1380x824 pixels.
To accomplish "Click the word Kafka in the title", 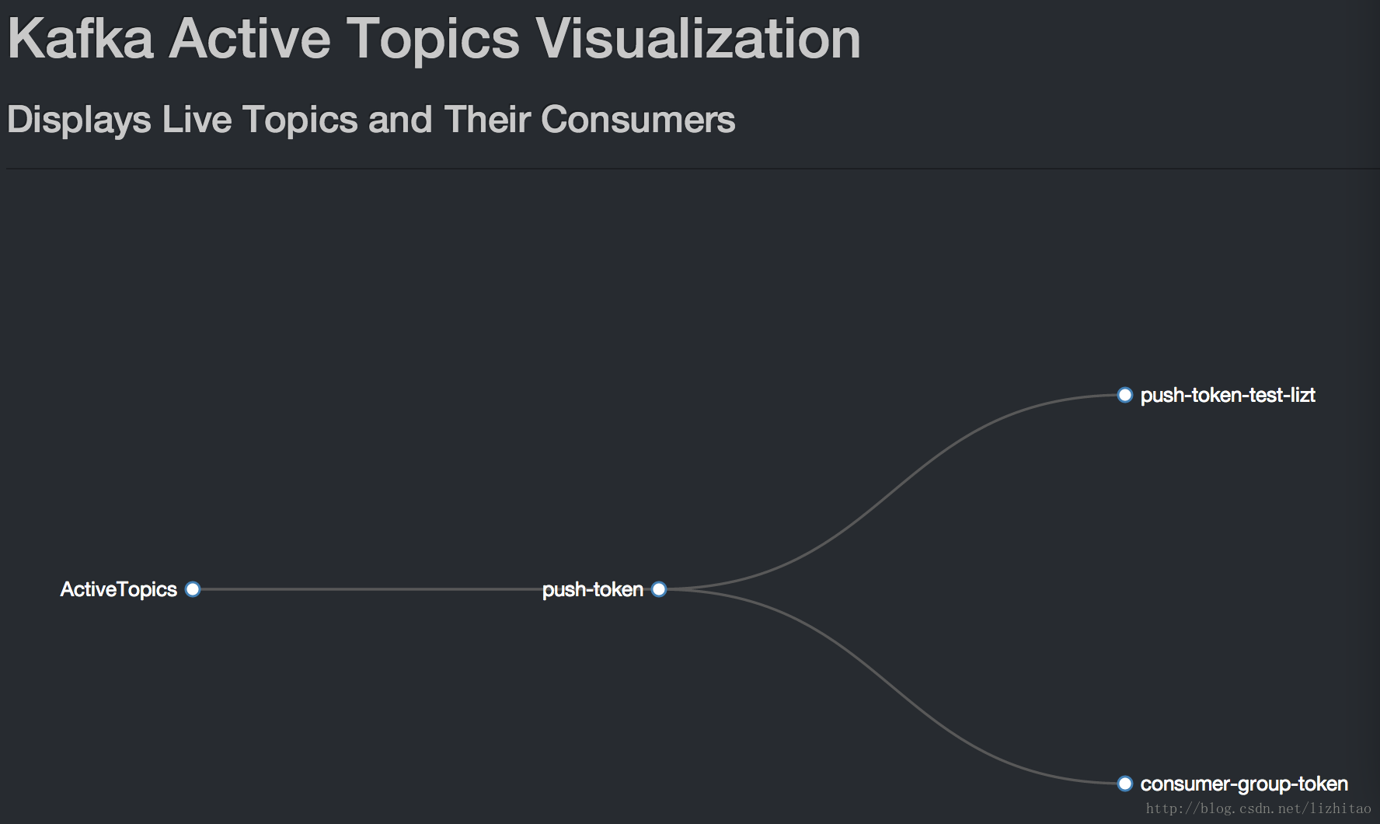I will click(81, 37).
